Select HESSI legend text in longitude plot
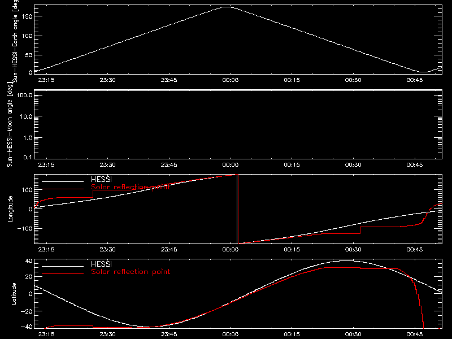Screen dimensions: 452x339 click(101, 179)
